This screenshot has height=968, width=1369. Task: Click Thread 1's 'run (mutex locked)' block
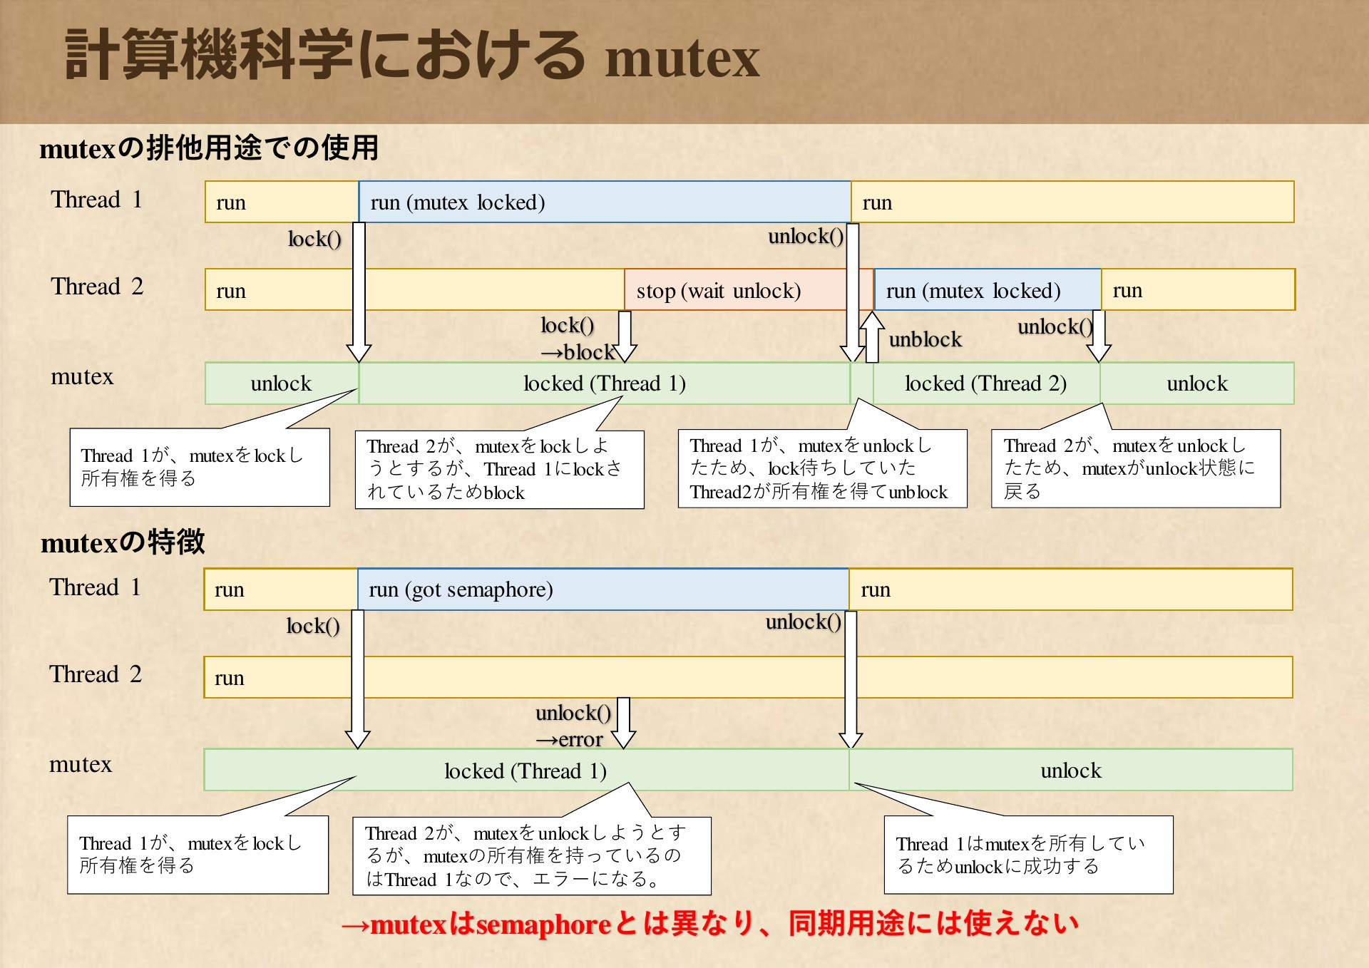tap(605, 202)
